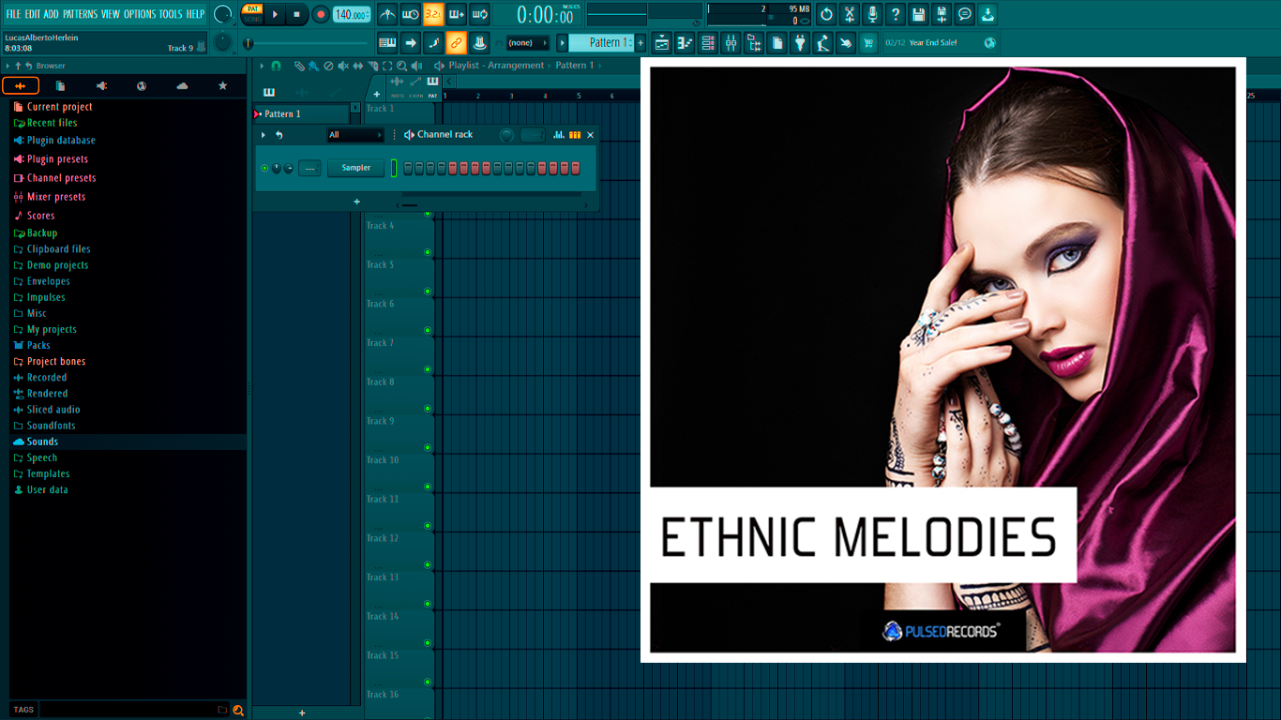
Task: Open the audio editor scissors icon
Action: pos(850,14)
